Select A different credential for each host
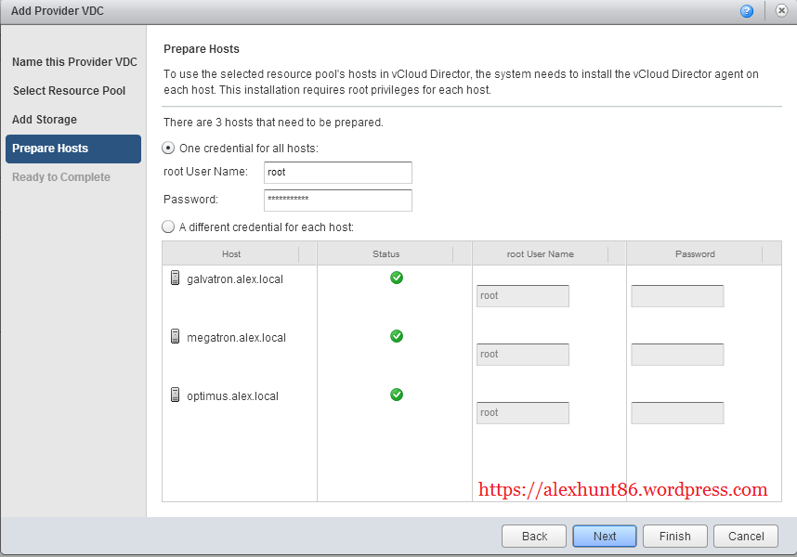797x557 pixels. coord(168,227)
